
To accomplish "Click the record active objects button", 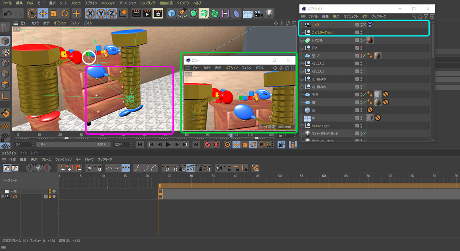I will [208, 145].
